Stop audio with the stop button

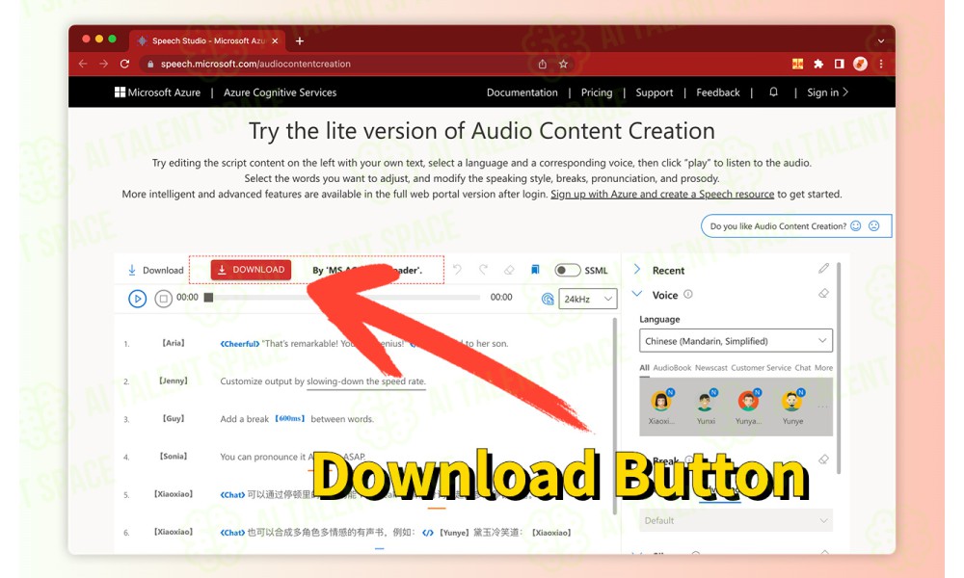coord(163,299)
